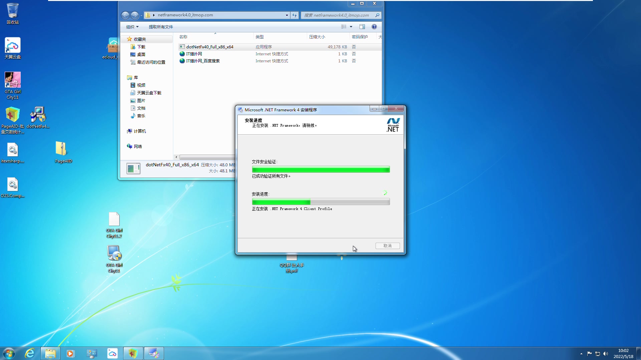The height and width of the screenshot is (360, 641).
Task: Open the control panel taskbar icon
Action: (91, 353)
